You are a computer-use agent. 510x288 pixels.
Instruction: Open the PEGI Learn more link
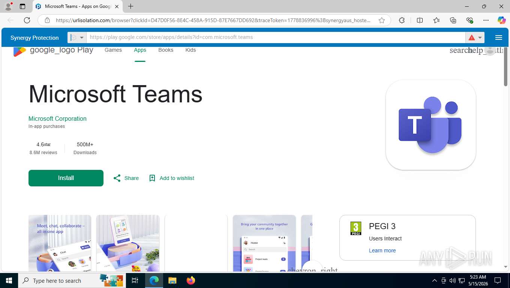point(382,250)
